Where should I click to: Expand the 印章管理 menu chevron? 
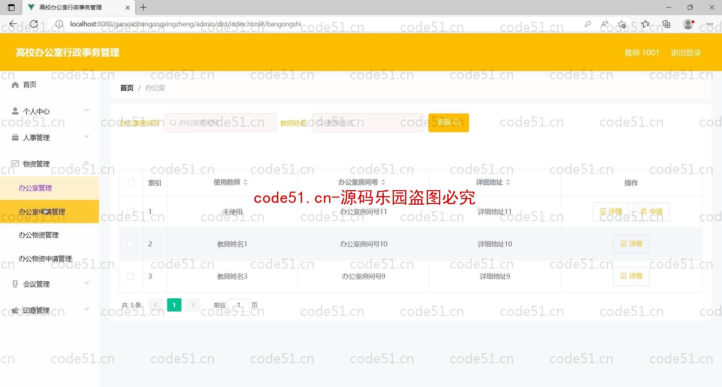87,309
